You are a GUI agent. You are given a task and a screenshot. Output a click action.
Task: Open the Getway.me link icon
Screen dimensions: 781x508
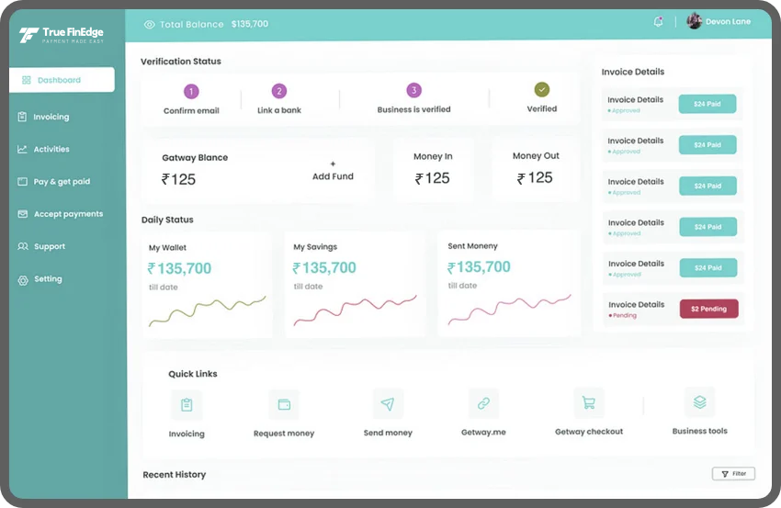pyautogui.click(x=483, y=403)
